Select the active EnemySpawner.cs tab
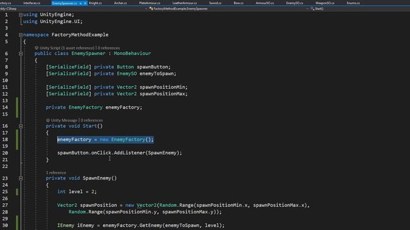This screenshot has height=230, width=410. point(65,3)
